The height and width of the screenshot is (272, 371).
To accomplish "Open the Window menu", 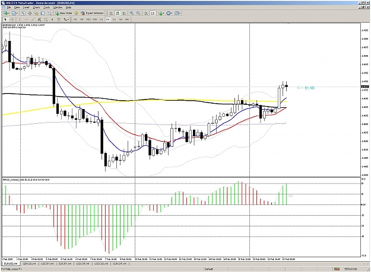I will [58, 8].
